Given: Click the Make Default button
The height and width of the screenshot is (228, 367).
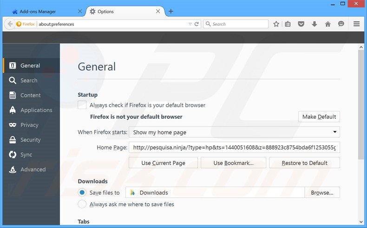Looking at the screenshot, I should [x=319, y=117].
